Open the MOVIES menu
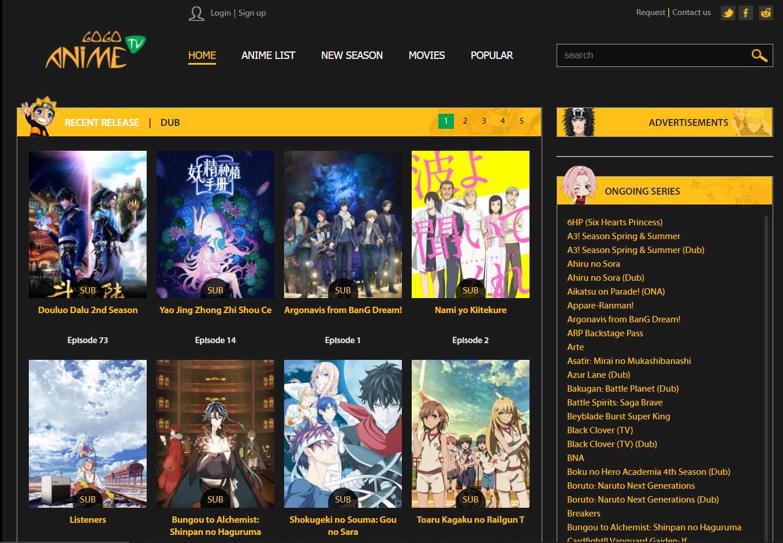783x543 pixels. click(x=427, y=55)
